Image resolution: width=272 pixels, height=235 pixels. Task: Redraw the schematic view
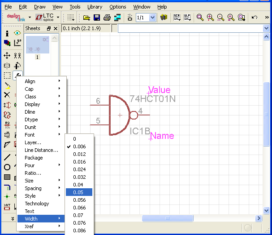tap(231, 18)
